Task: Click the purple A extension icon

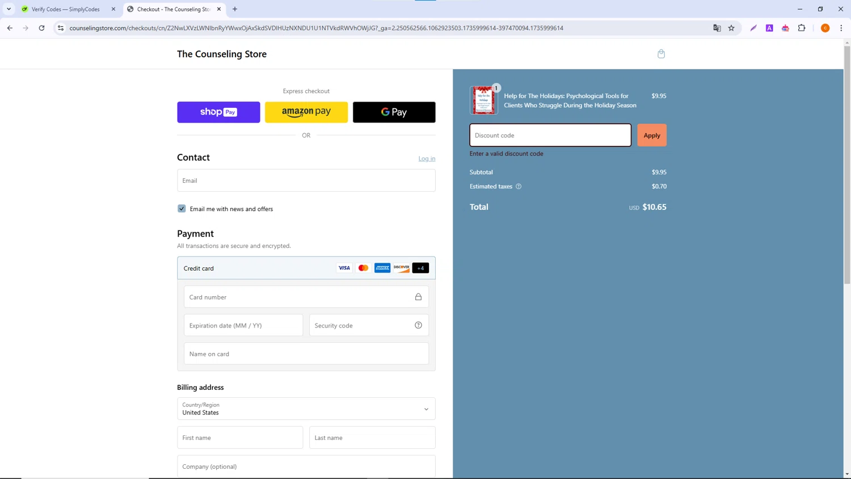Action: (769, 28)
